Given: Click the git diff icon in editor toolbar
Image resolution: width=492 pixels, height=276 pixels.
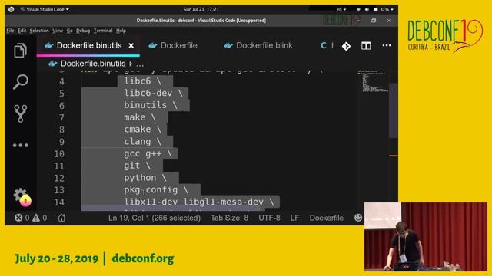Looking at the screenshot, I should pos(346,46).
